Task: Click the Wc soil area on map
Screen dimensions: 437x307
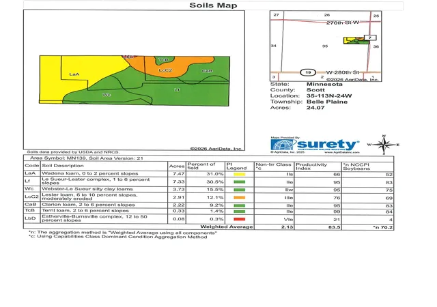Action: click(107, 95)
